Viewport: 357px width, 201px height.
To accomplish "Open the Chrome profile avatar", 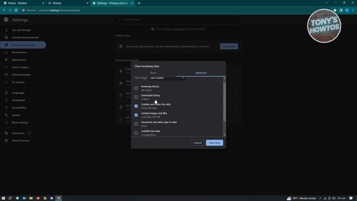I will pyautogui.click(x=347, y=10).
